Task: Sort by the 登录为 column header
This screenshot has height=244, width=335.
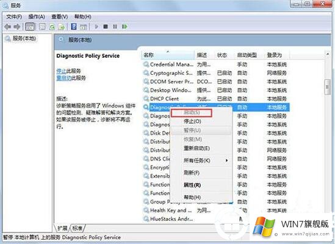Action: click(x=277, y=55)
